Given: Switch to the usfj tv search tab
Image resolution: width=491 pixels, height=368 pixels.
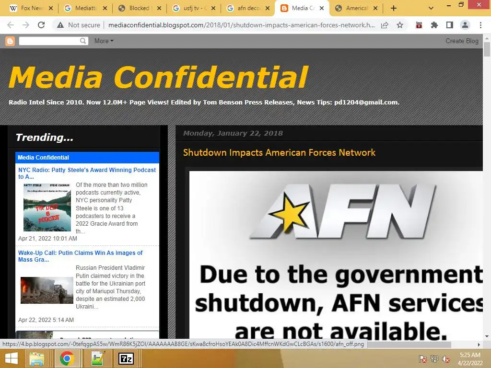Looking at the screenshot, I should (190, 8).
